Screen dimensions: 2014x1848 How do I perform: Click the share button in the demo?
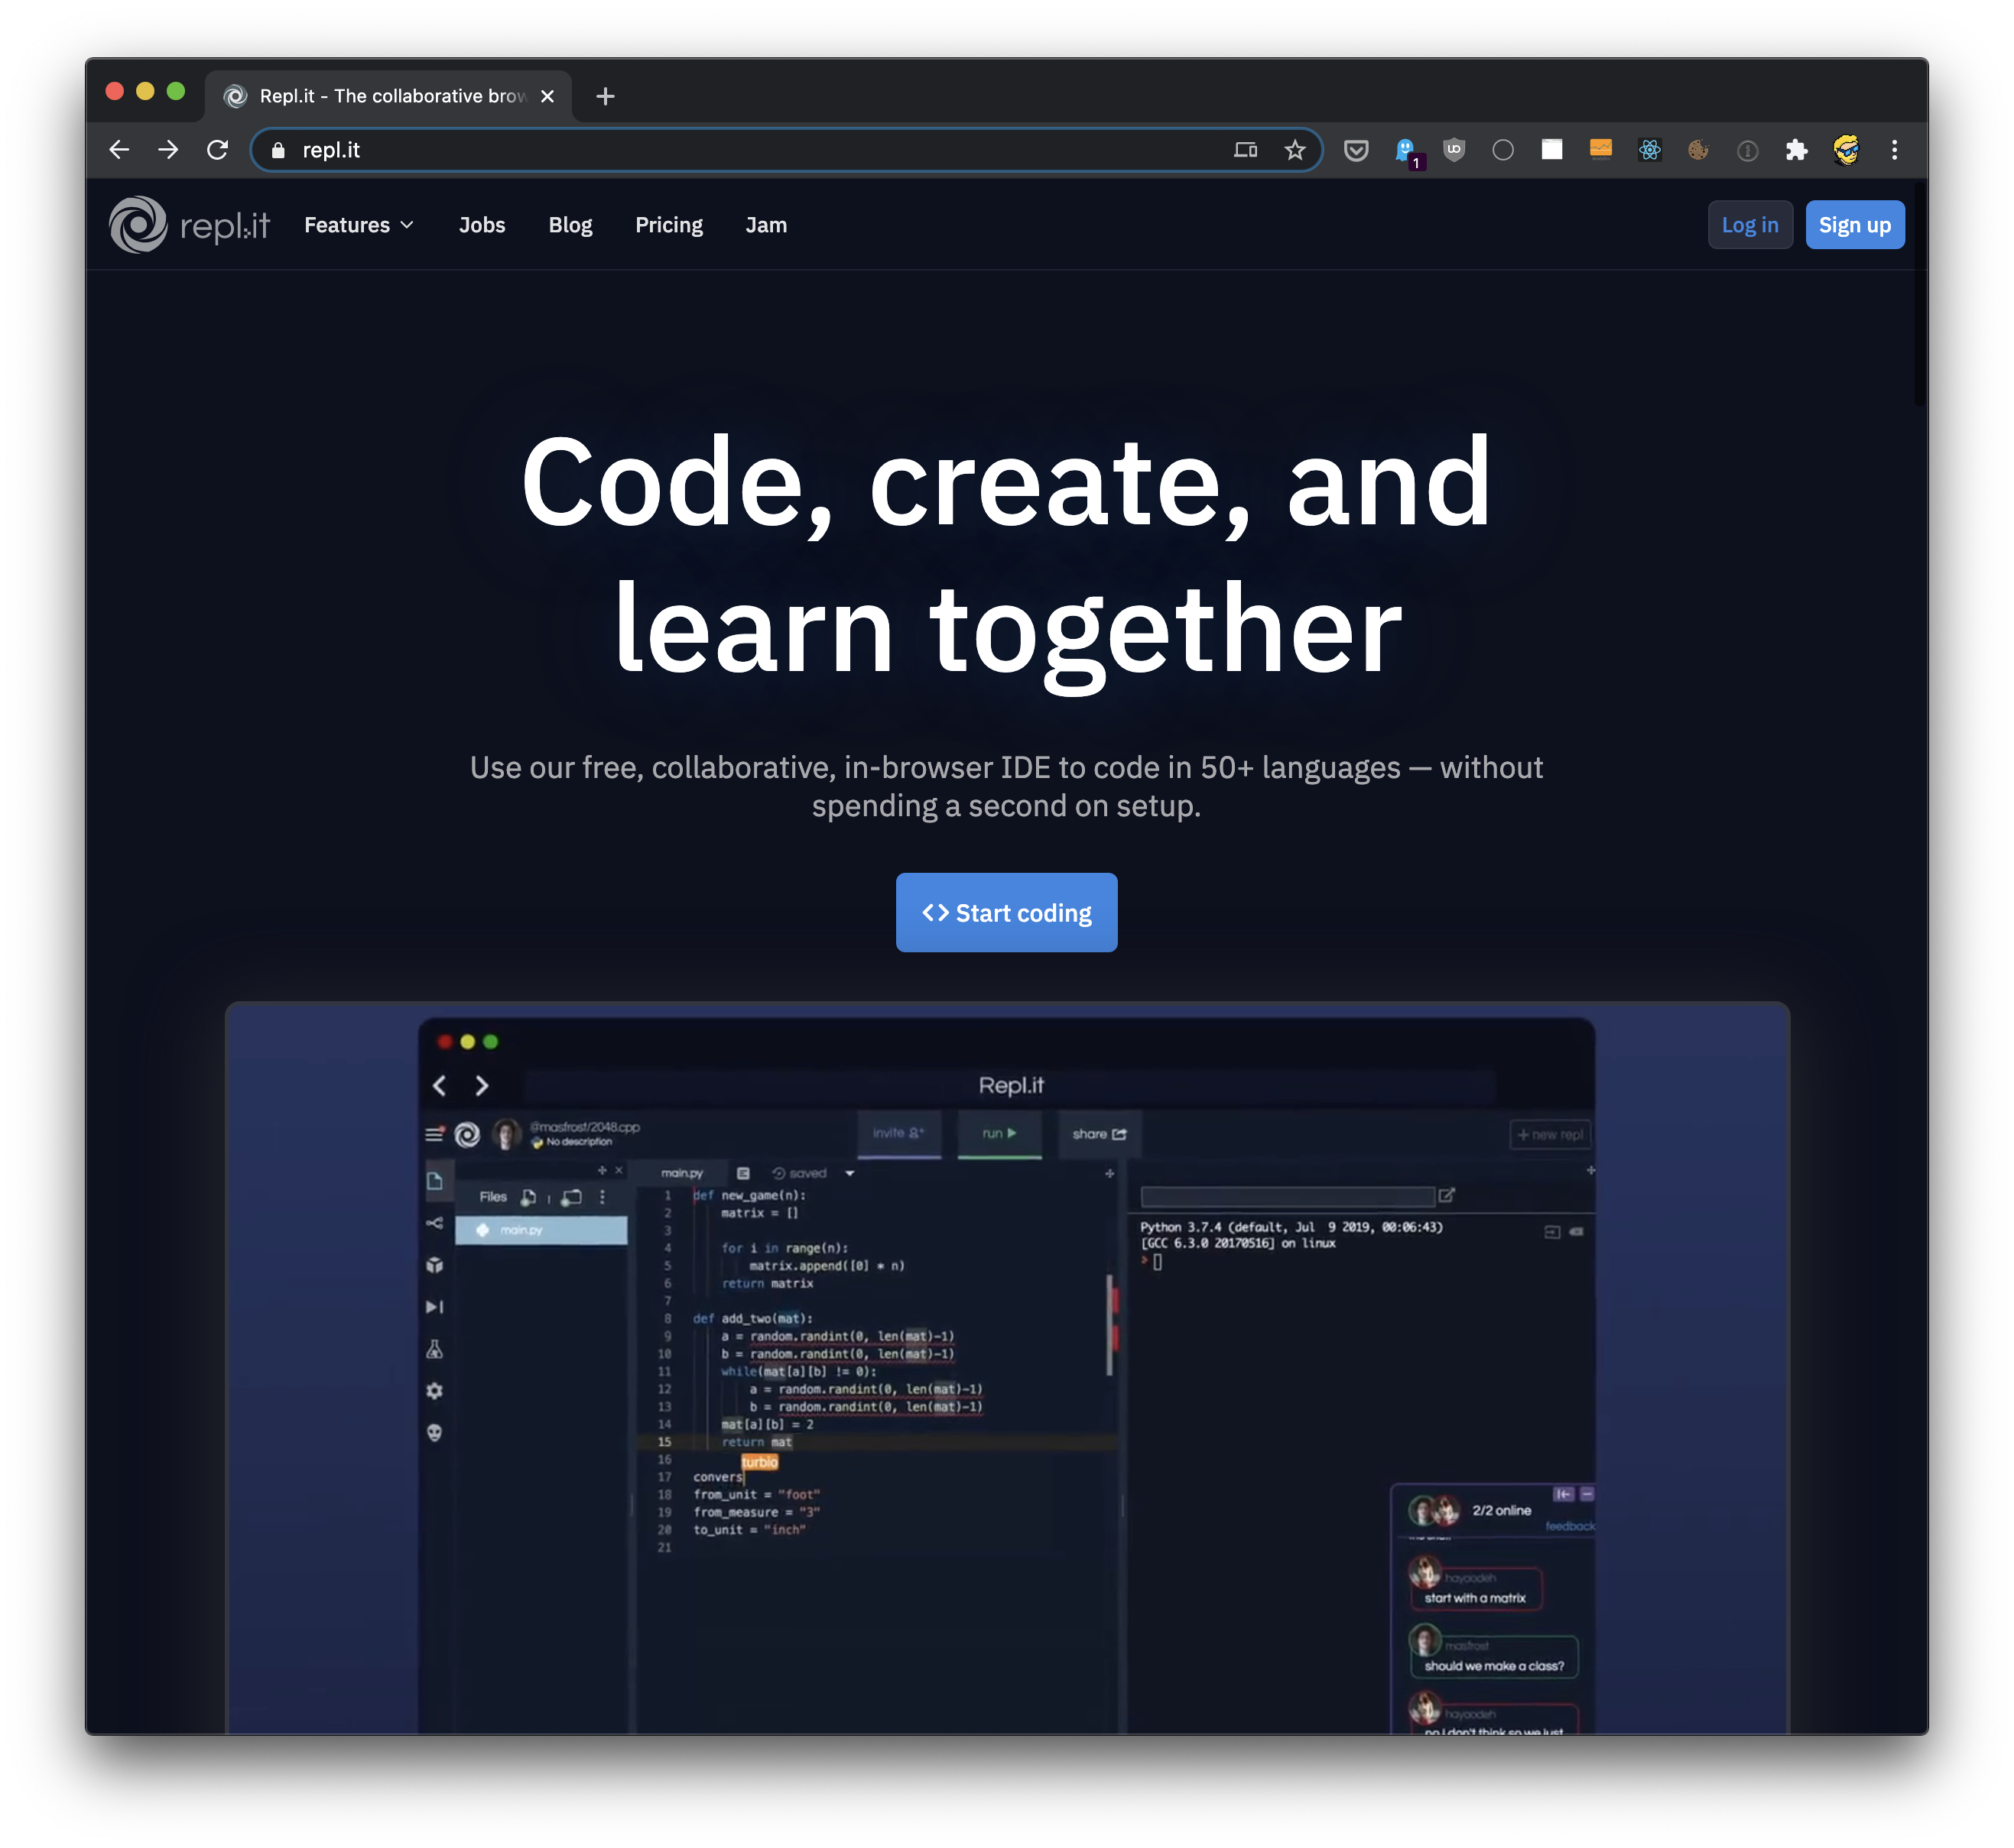[x=1099, y=1134]
